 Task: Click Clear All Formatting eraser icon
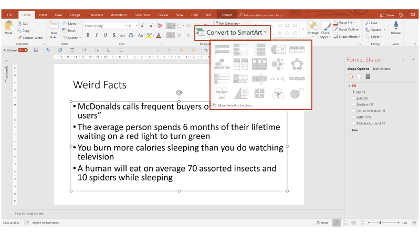coord(160,26)
